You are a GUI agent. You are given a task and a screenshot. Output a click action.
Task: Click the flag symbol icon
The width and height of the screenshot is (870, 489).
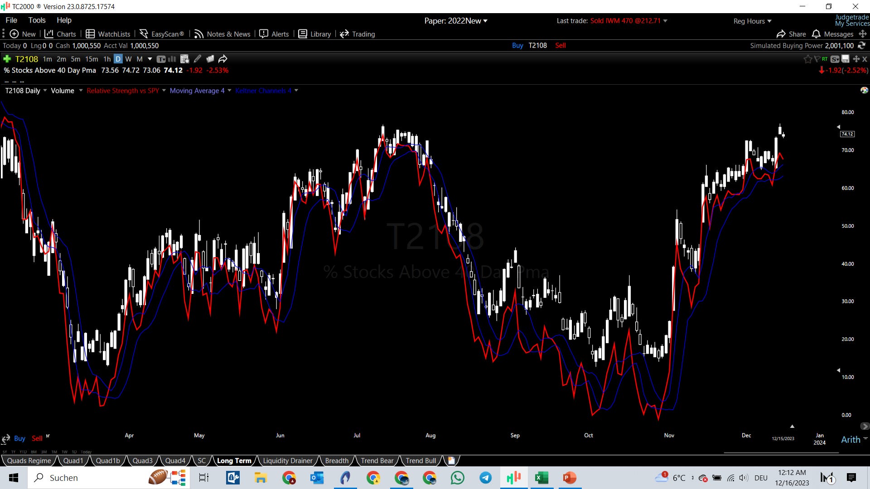[x=817, y=59]
